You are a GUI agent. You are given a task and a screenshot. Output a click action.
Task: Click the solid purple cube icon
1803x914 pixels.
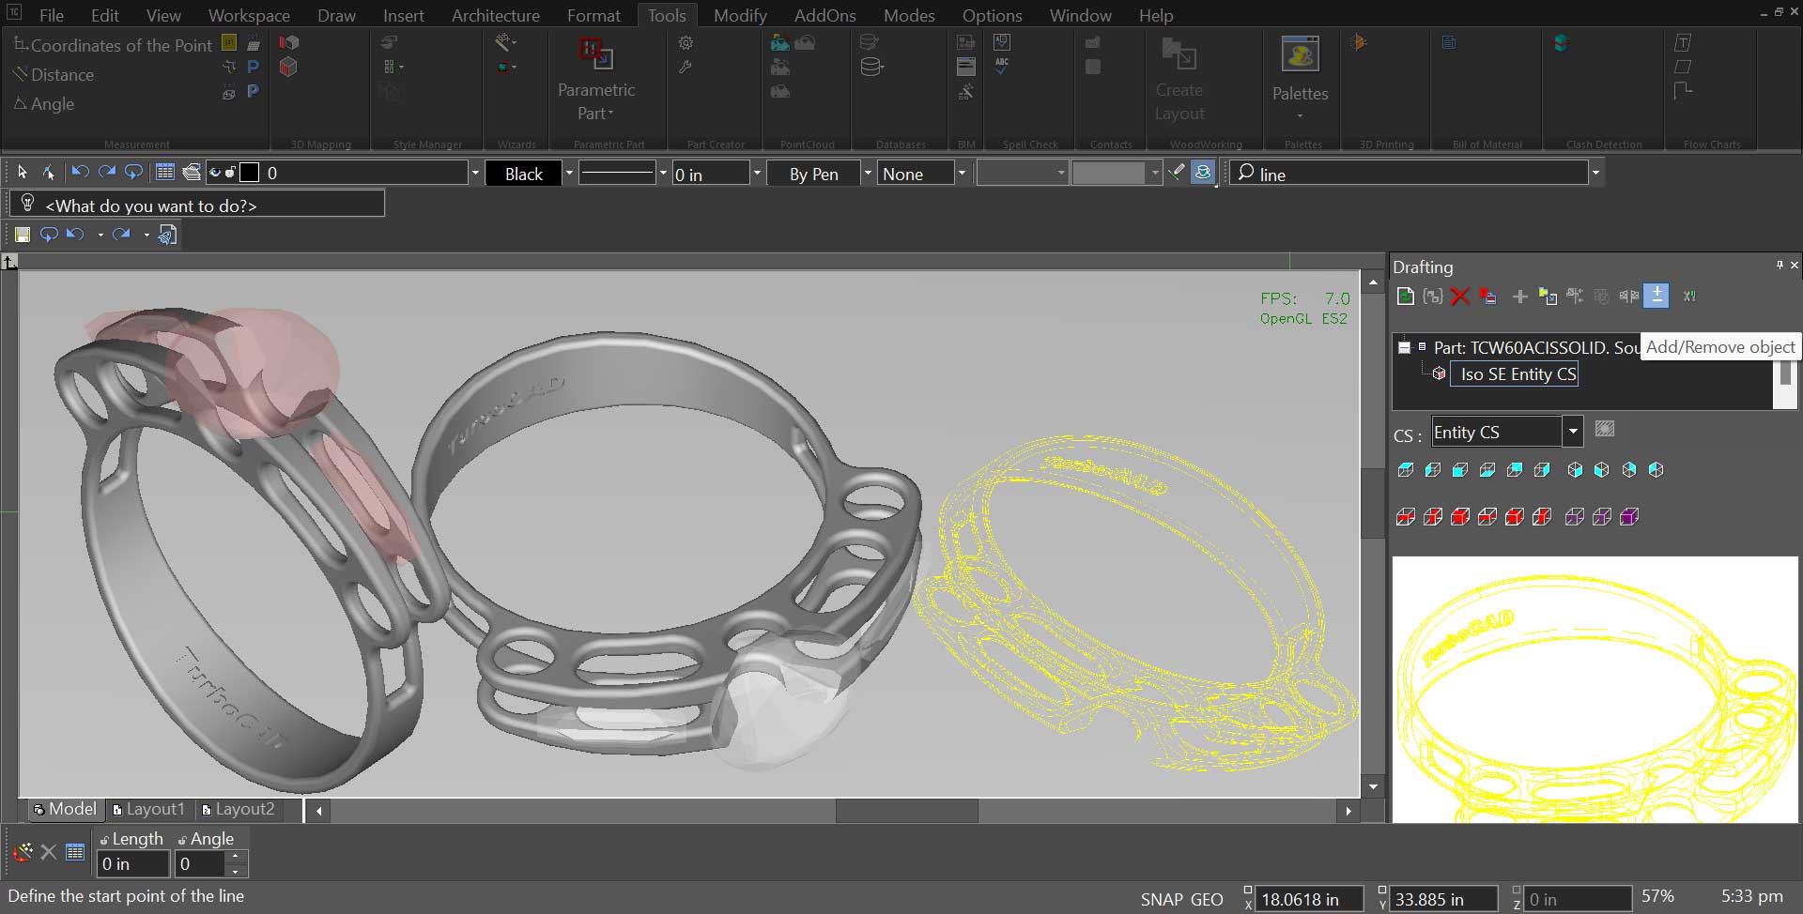tap(1629, 516)
